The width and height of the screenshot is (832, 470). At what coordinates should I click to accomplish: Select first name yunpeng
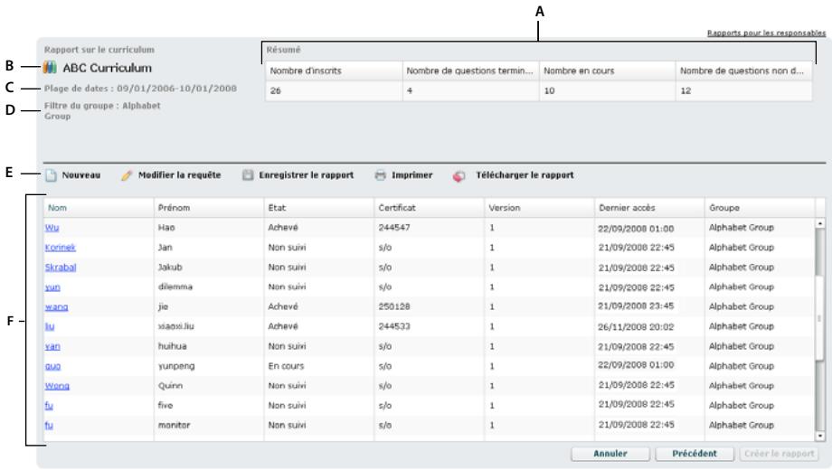click(176, 366)
